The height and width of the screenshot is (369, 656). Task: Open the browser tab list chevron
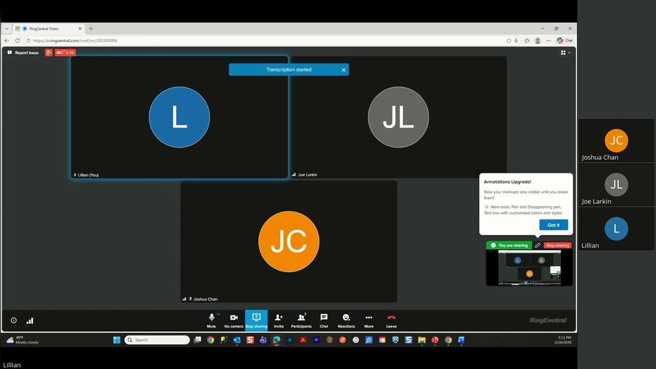pyautogui.click(x=7, y=28)
